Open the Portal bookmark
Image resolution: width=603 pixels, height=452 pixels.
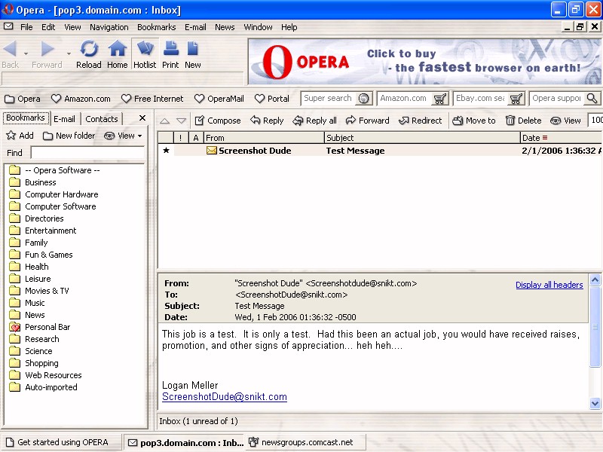tap(272, 99)
